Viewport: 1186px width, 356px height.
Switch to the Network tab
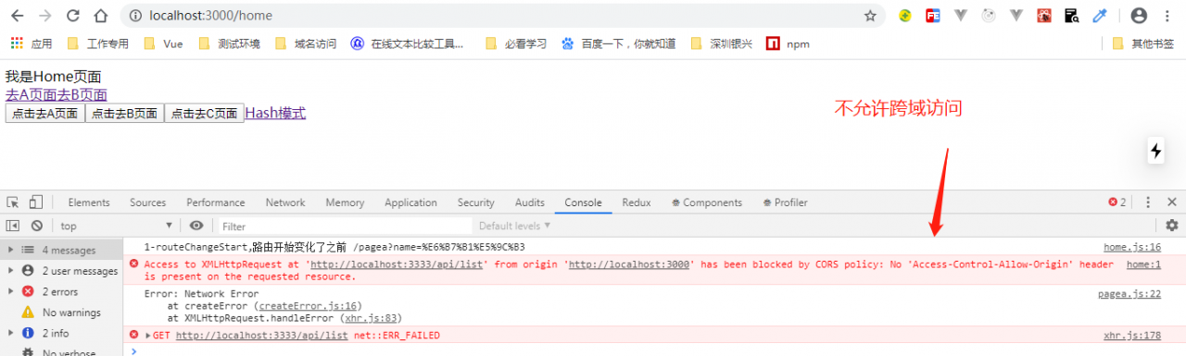285,203
